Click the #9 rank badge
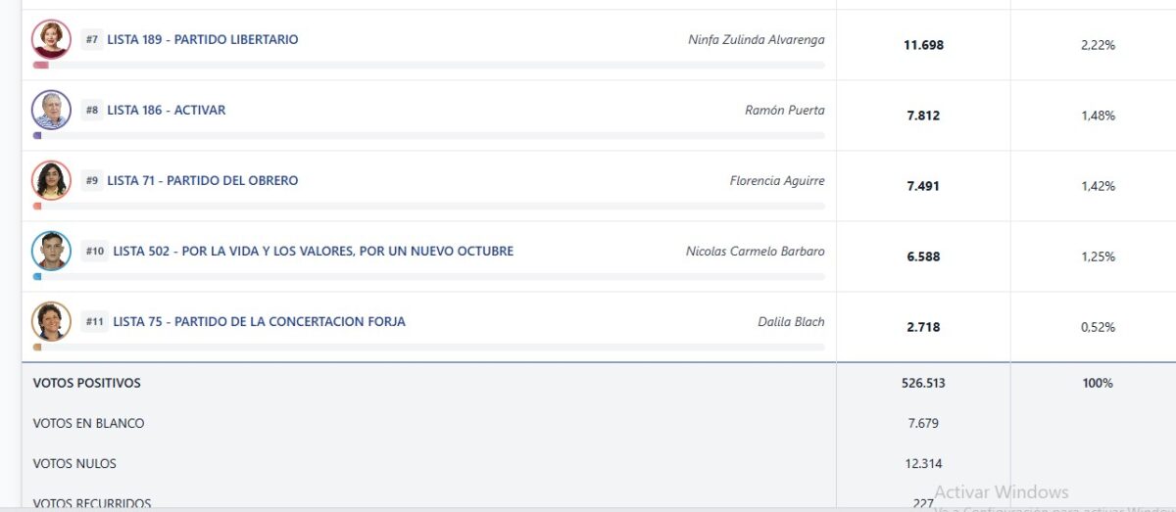 coord(92,181)
